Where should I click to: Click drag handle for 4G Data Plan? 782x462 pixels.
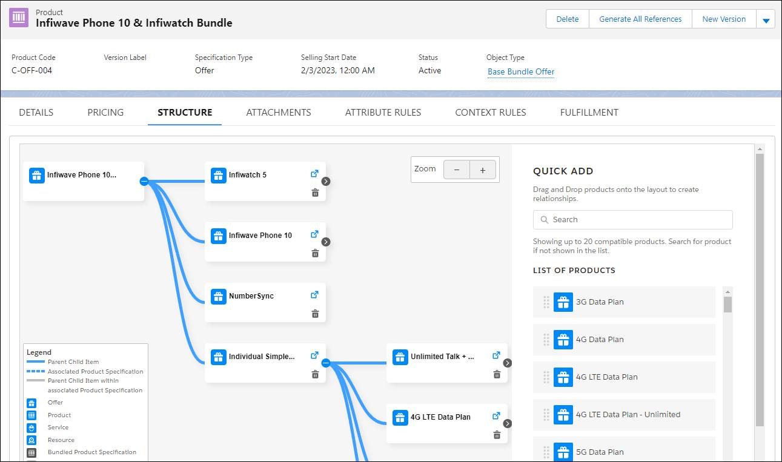click(x=546, y=340)
